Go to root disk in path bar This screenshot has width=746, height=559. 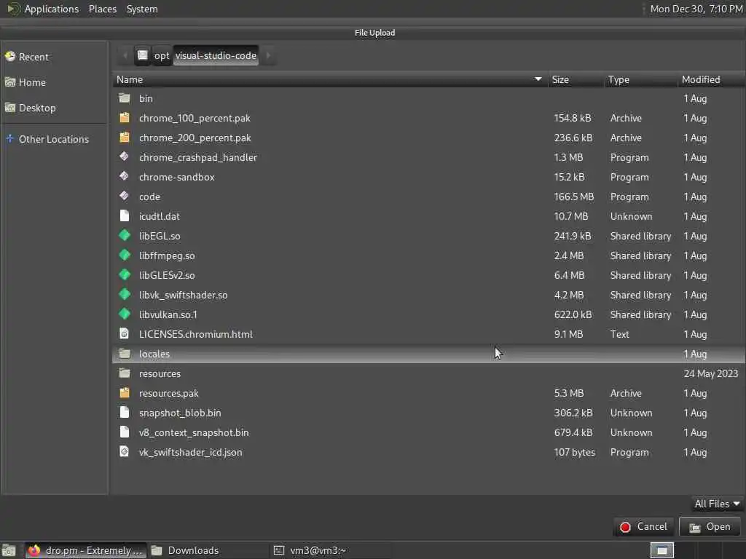143,55
